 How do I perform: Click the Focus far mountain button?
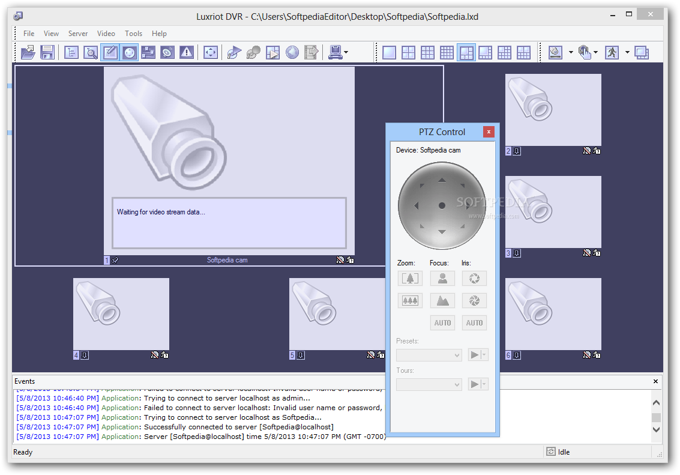pos(442,301)
